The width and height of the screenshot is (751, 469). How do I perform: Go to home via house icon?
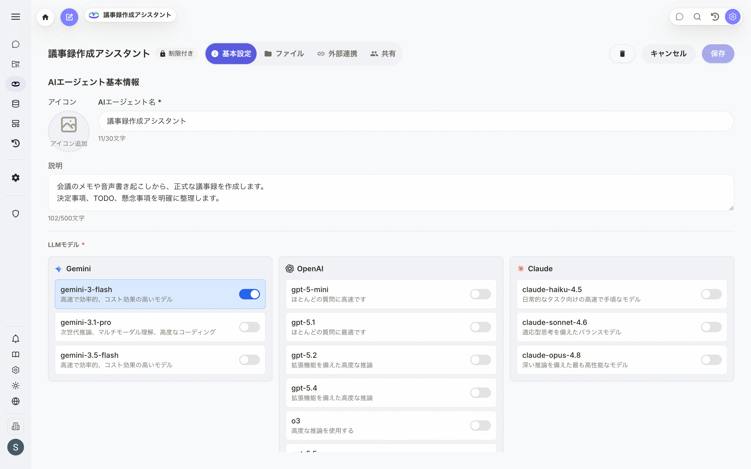click(x=45, y=17)
